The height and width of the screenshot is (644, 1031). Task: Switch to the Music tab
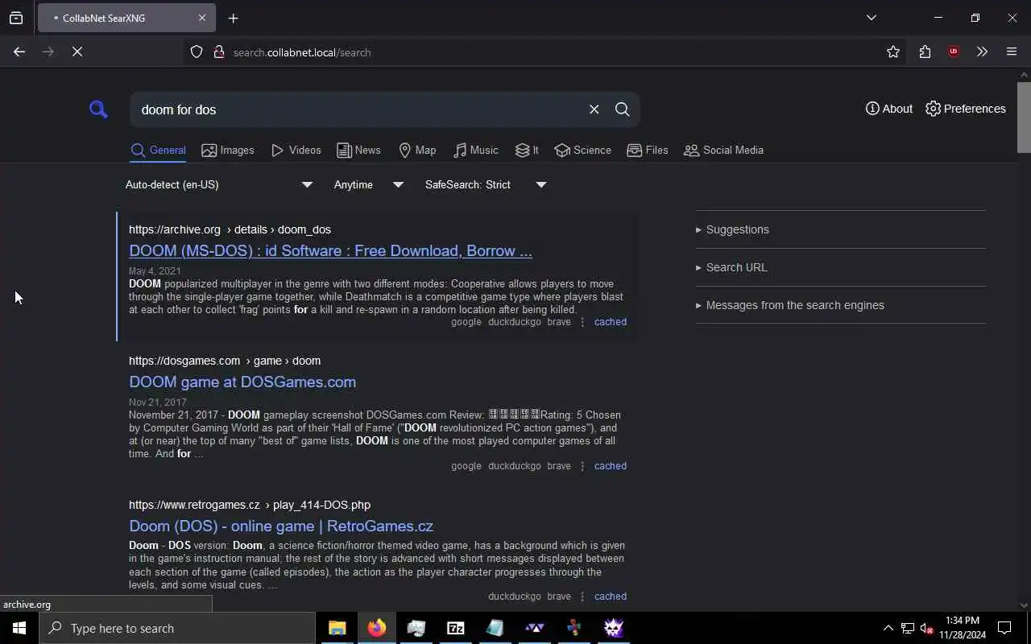(x=475, y=151)
